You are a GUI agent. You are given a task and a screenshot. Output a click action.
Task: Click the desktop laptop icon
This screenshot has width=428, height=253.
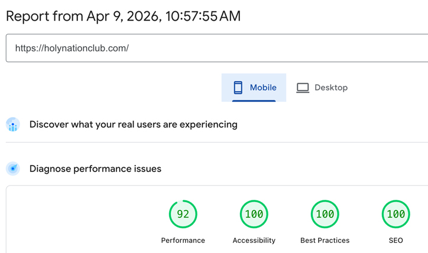[303, 88]
